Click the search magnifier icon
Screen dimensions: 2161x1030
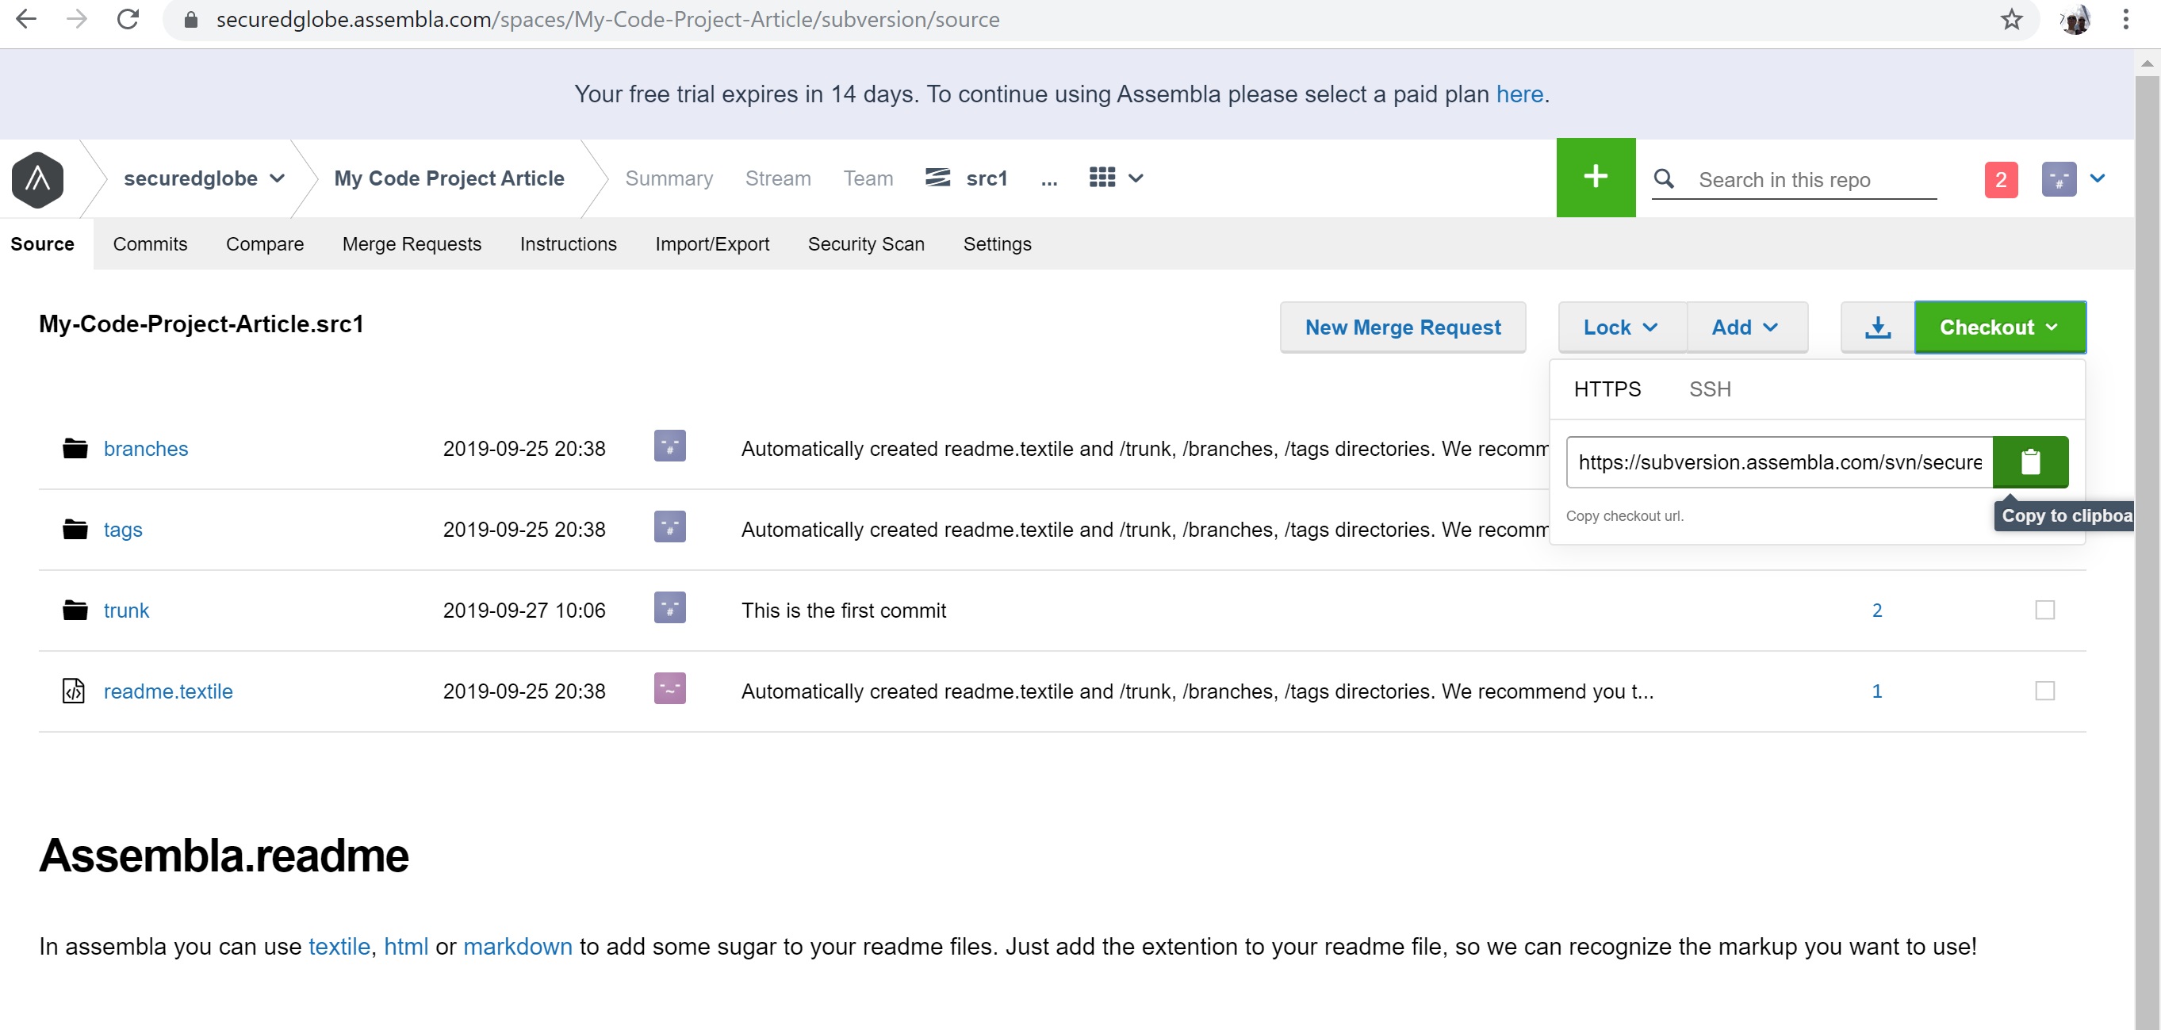point(1664,178)
